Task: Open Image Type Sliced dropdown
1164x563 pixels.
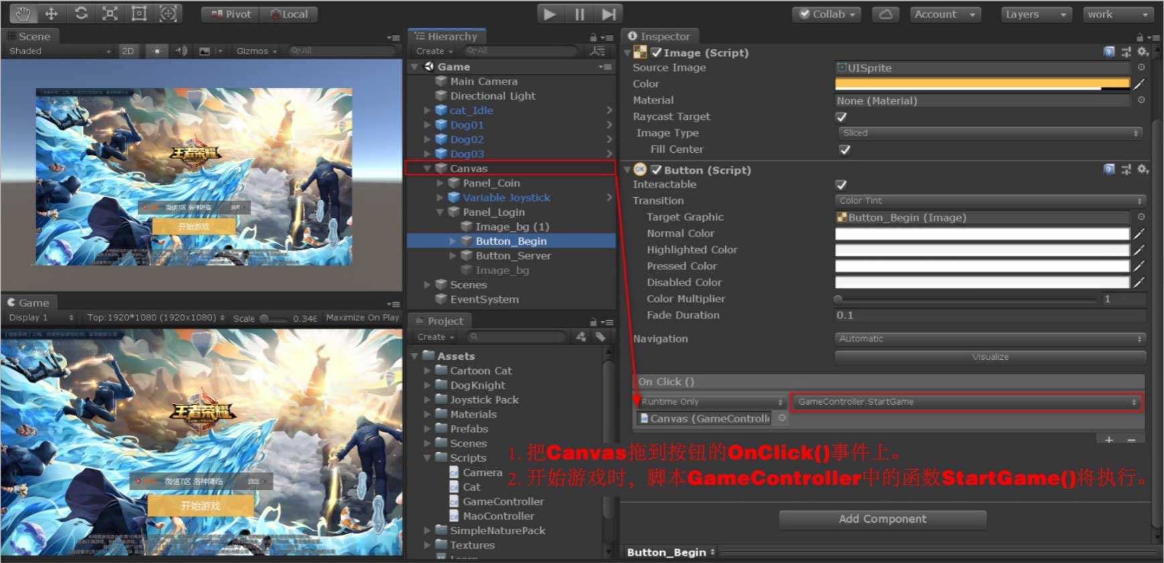Action: [x=990, y=133]
